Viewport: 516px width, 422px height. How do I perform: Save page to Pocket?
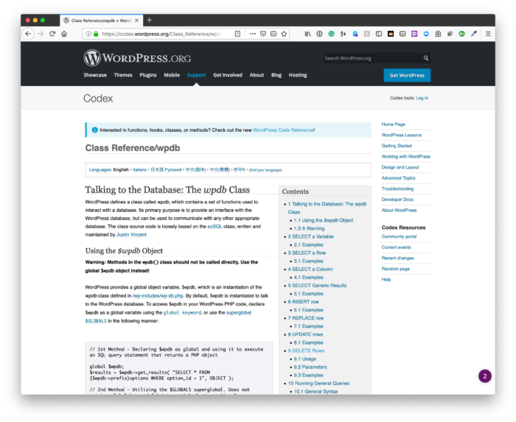click(x=263, y=34)
